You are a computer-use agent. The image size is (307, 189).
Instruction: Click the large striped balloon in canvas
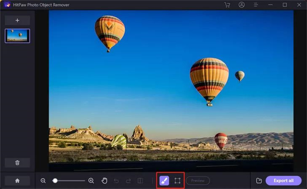point(209,77)
